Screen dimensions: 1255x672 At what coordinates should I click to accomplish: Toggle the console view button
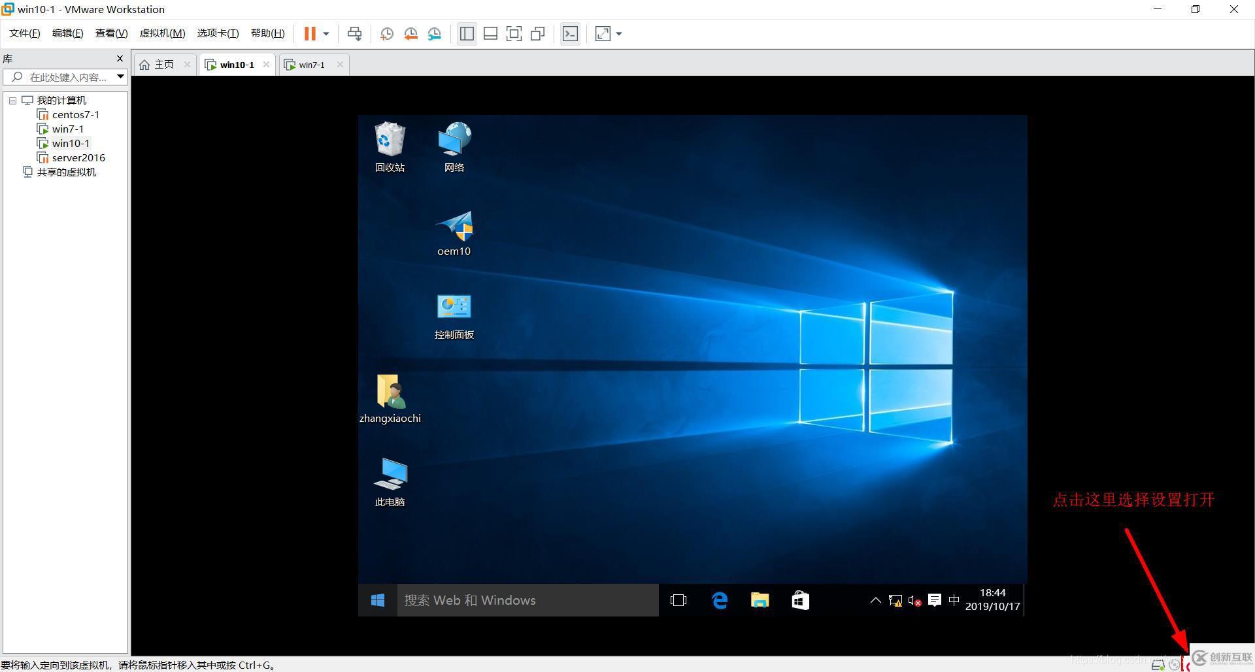point(570,34)
